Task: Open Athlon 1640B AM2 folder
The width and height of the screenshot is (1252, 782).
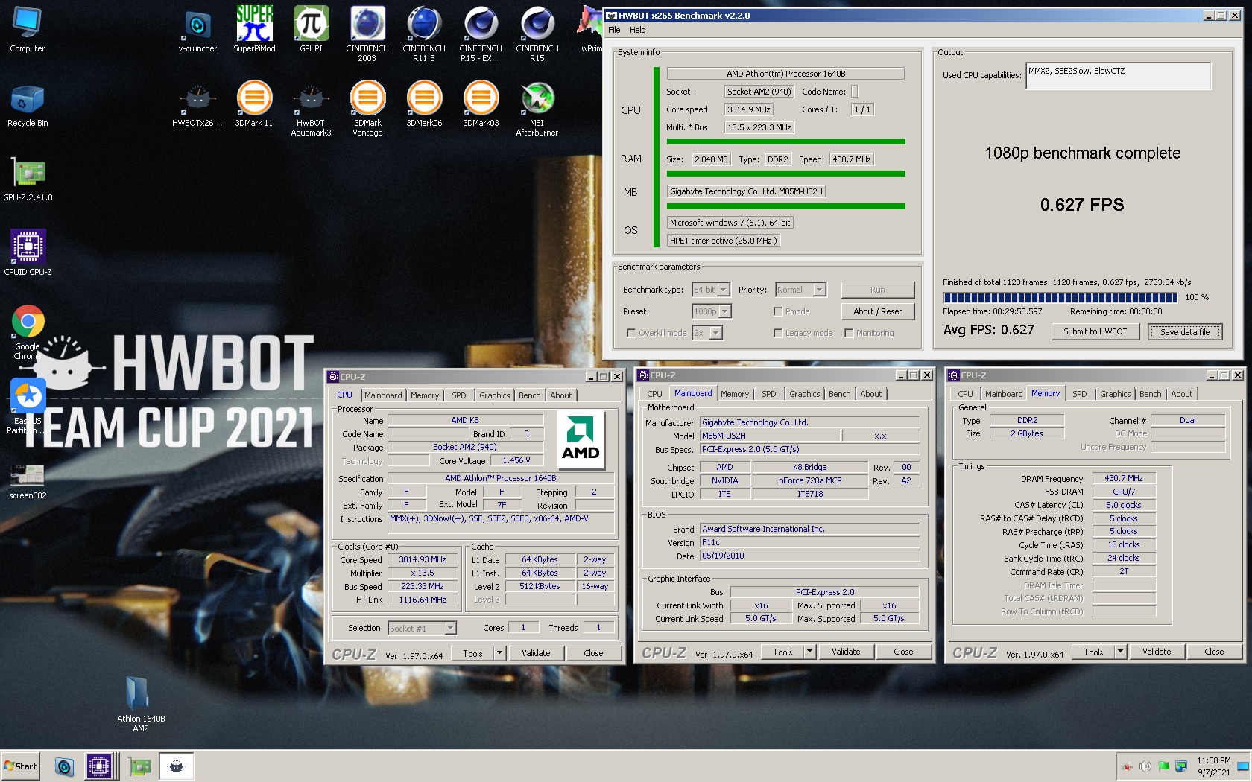Action: tap(141, 704)
